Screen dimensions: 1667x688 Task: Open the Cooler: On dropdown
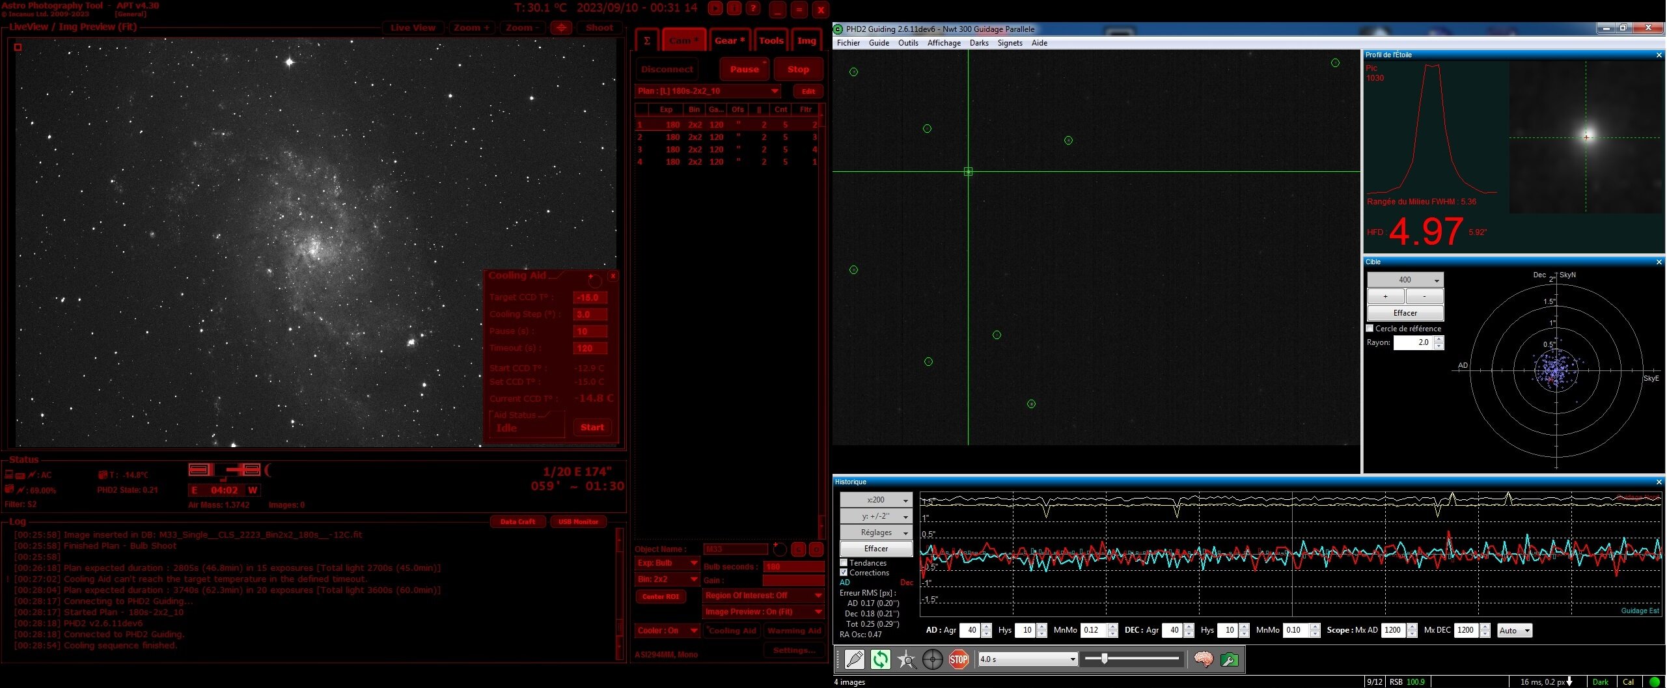click(x=667, y=631)
